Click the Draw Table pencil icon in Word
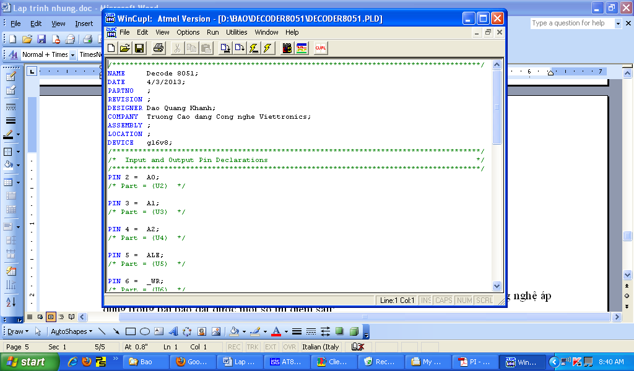The width and height of the screenshot is (634, 371). point(11,76)
